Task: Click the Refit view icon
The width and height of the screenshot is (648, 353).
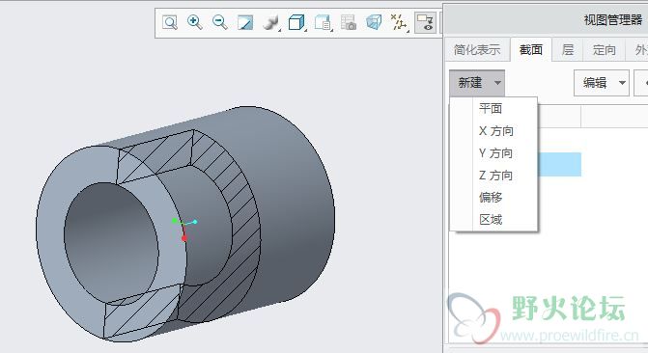Action: [169, 22]
